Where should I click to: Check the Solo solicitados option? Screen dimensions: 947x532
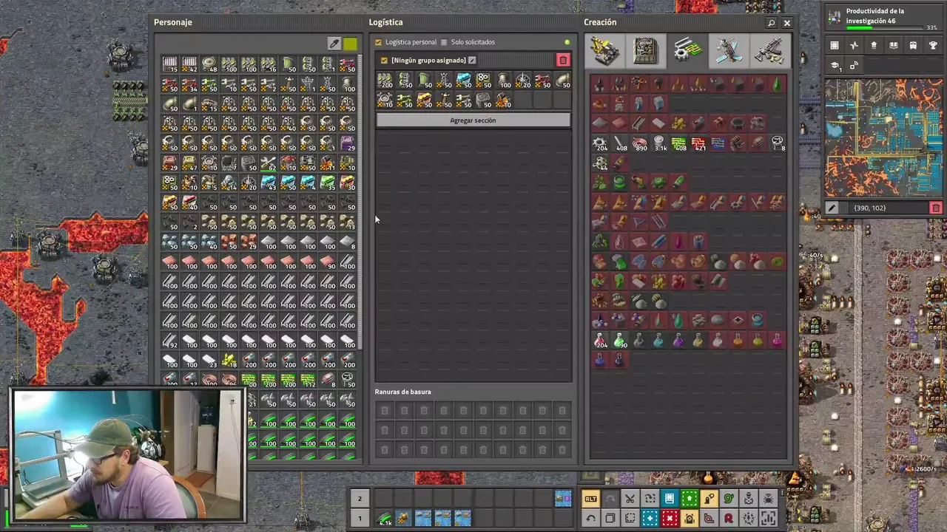(444, 42)
